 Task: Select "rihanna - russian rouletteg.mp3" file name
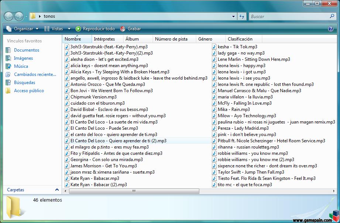click(248, 147)
